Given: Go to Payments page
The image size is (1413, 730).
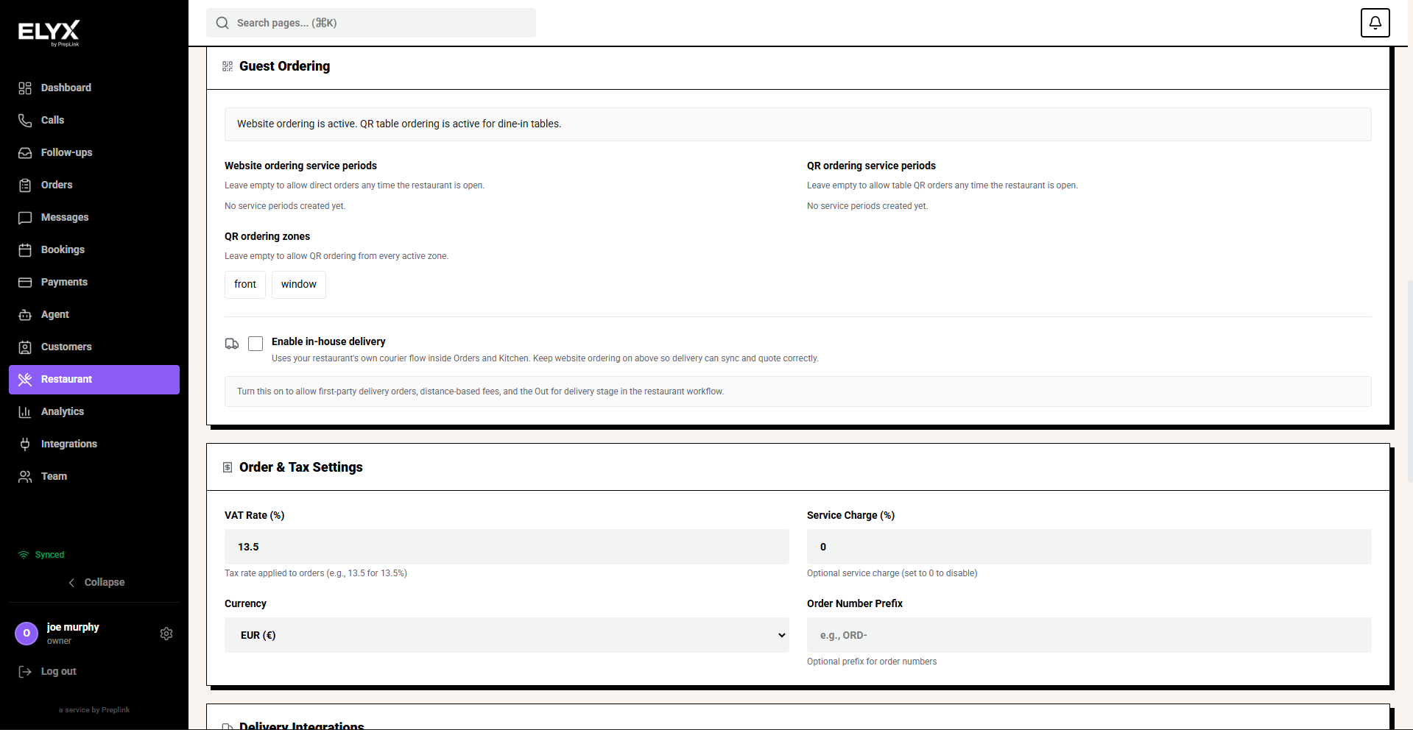Looking at the screenshot, I should (94, 283).
